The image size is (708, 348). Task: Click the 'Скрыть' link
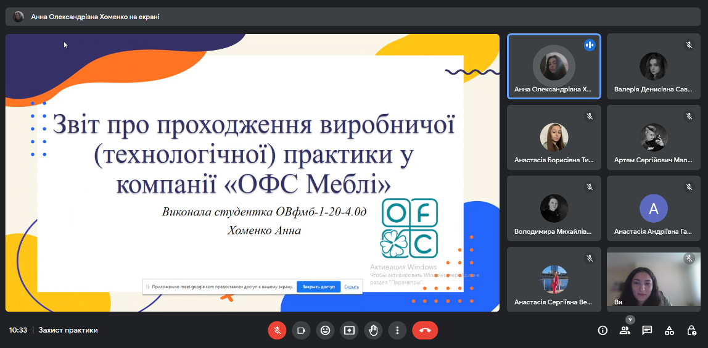352,287
